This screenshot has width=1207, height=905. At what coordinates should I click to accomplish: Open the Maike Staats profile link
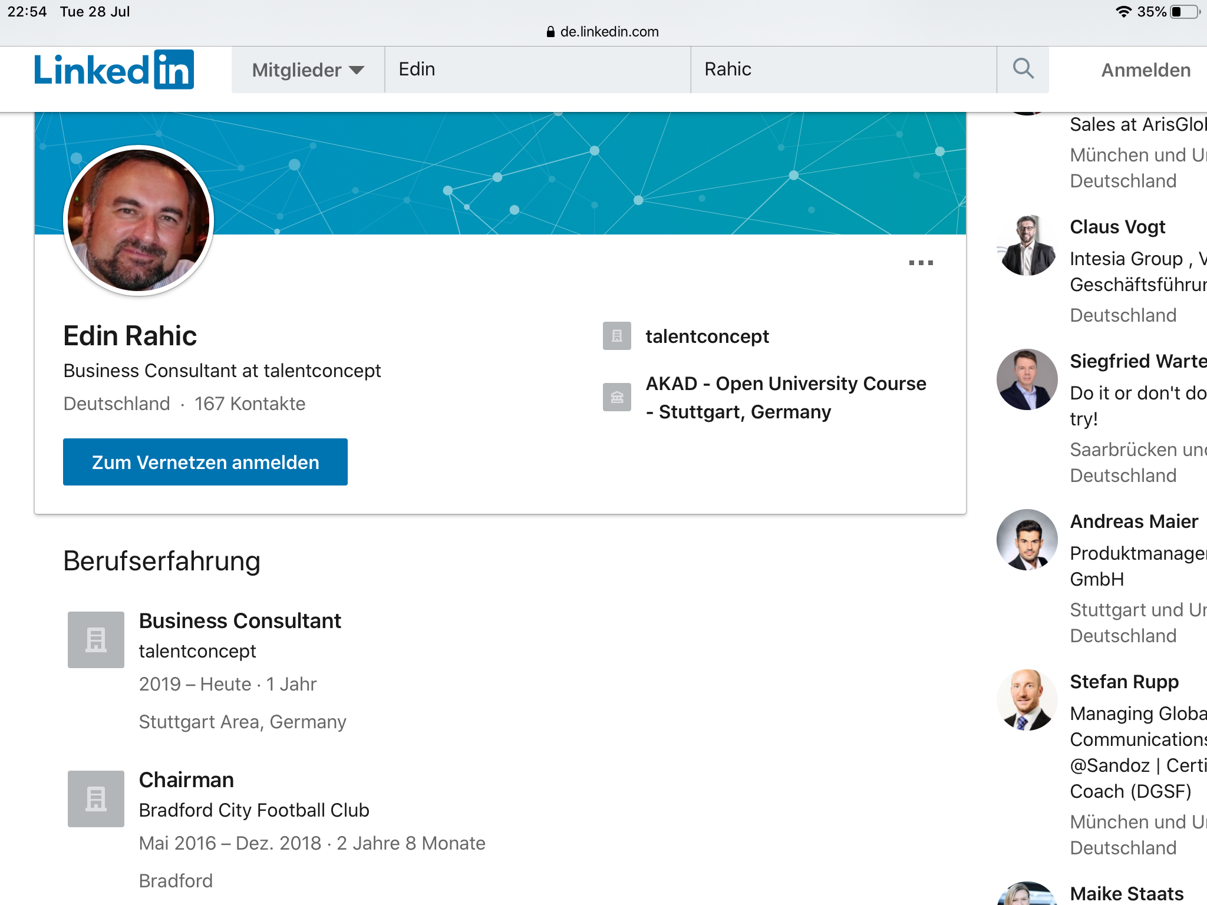point(1127,894)
